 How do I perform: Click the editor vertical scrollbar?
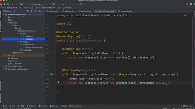pyautogui.click(x=193, y=53)
